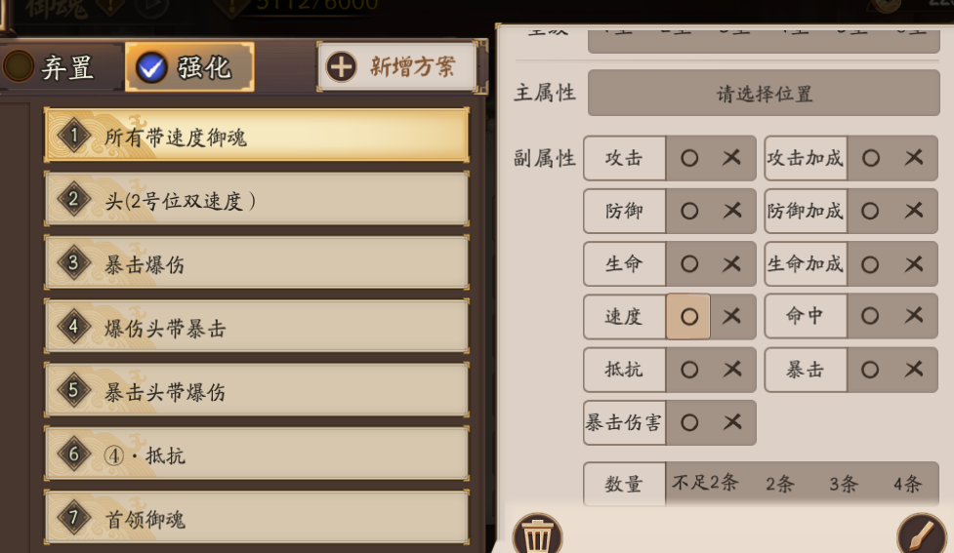The height and width of the screenshot is (553, 954).
Task: Select scheme 1 所有带速度御魂
Action: coord(256,137)
